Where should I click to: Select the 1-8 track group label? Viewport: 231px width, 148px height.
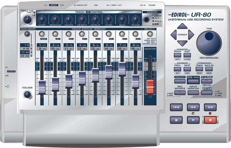click(25, 45)
